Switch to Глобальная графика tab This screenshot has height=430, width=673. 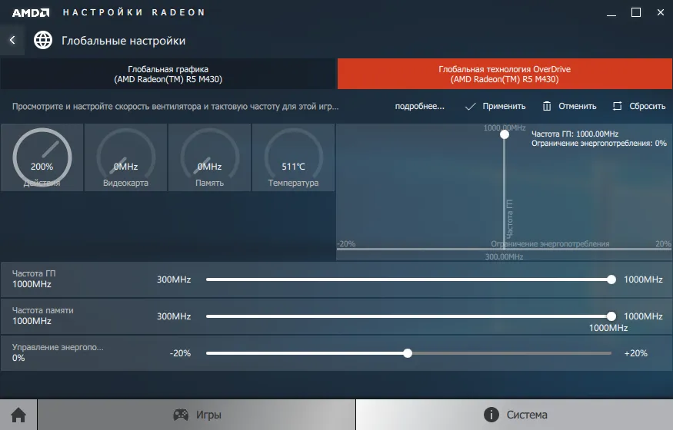pos(168,74)
